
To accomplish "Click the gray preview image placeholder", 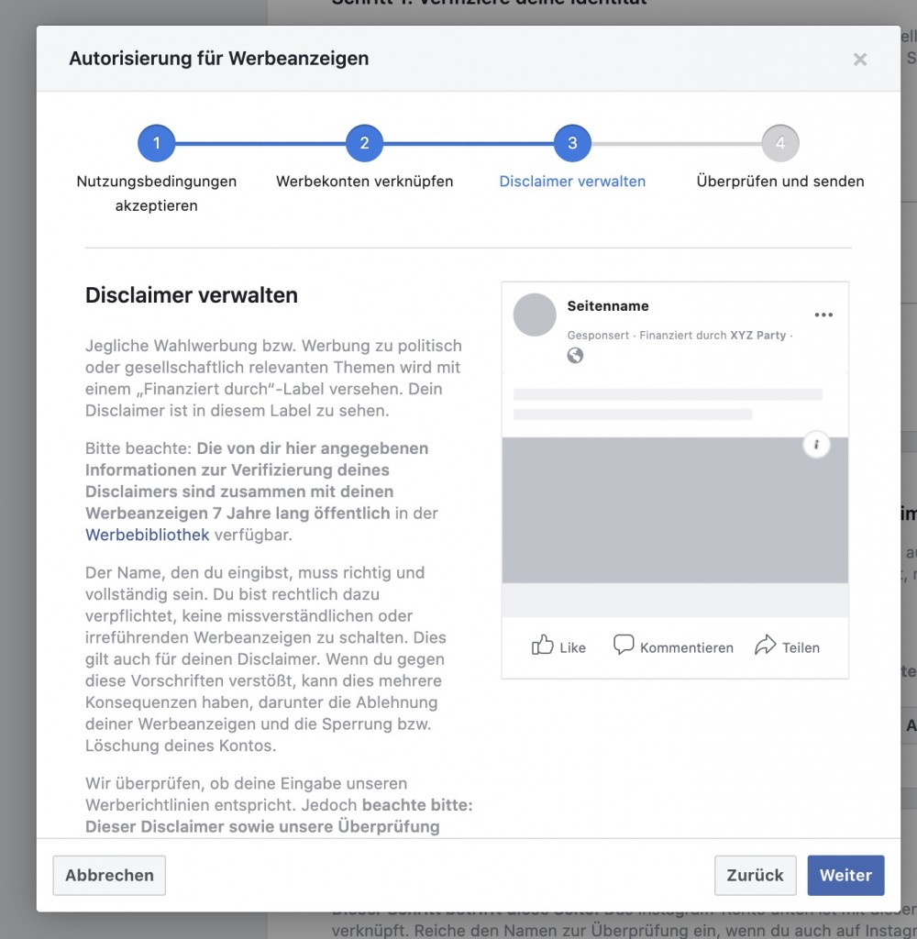I will [674, 510].
